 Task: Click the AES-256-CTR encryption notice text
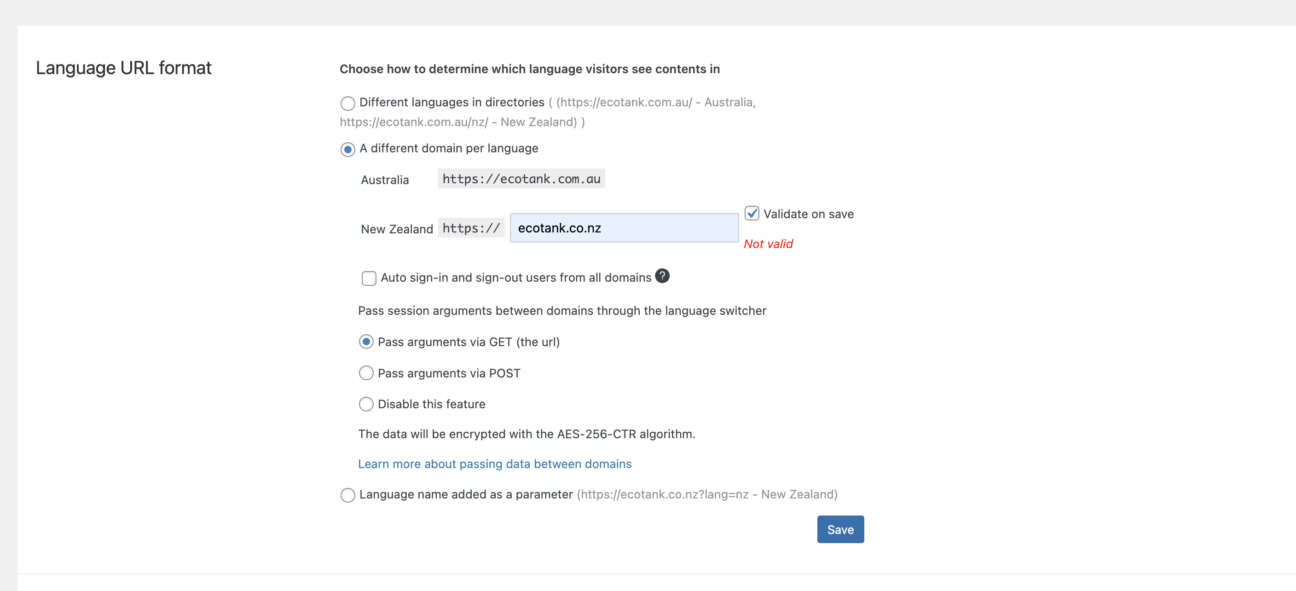coord(527,434)
